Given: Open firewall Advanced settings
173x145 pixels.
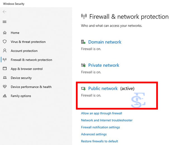Looking at the screenshot, I should (94, 134).
